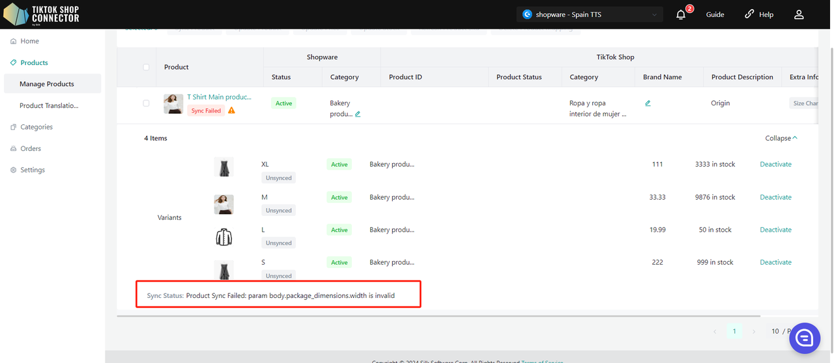Select page 1 in pagination

click(734, 331)
